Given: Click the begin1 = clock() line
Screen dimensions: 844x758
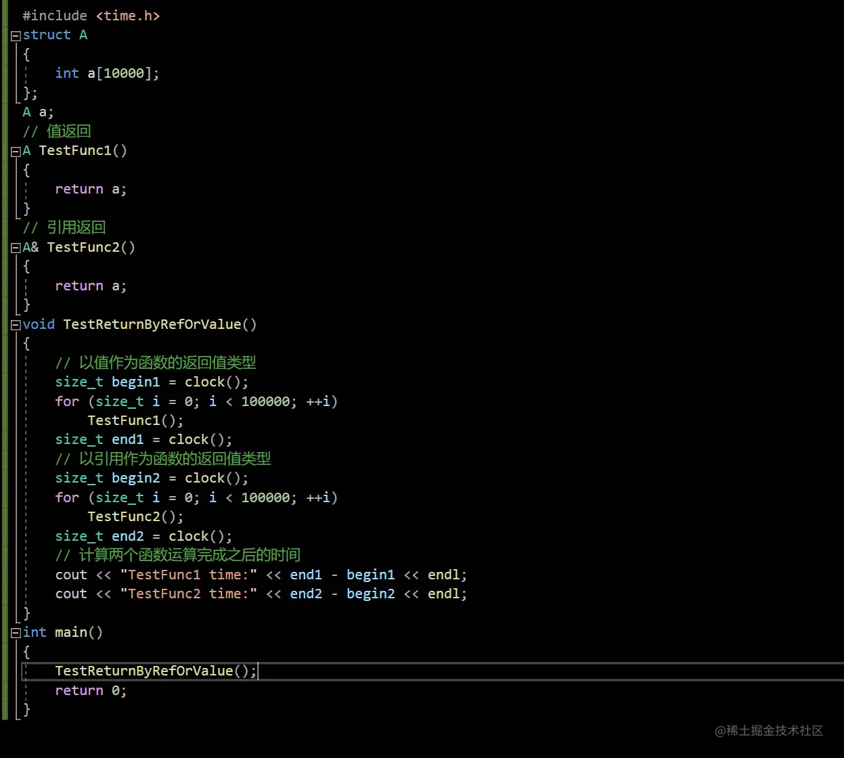Looking at the screenshot, I should 152,382.
